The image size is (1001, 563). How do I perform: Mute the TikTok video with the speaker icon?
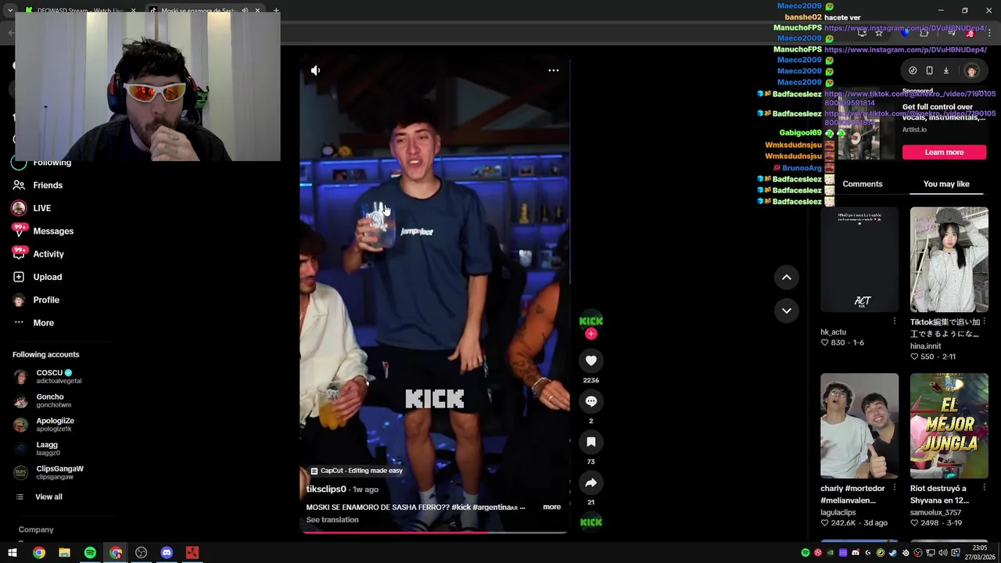point(315,70)
